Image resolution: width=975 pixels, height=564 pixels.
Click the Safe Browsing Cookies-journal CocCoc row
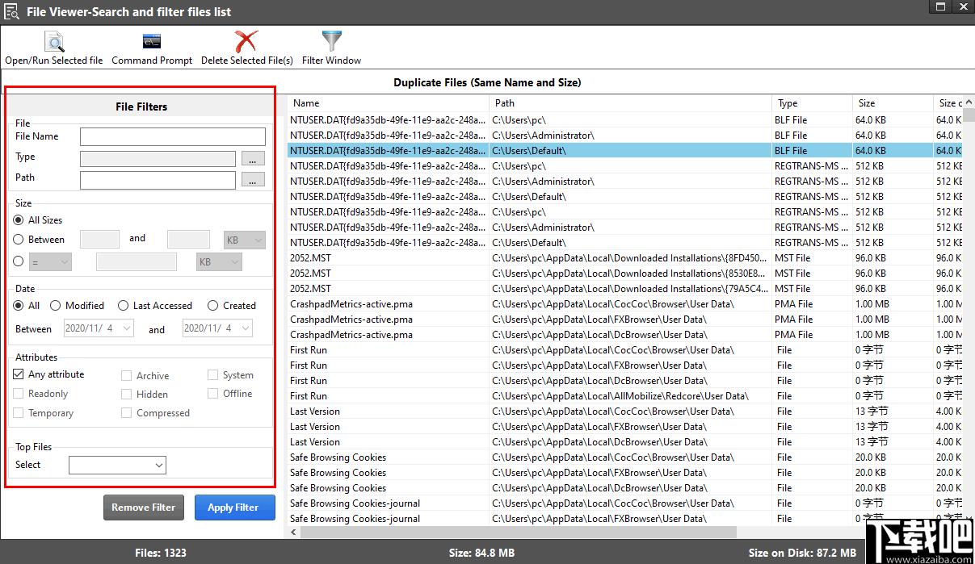(624, 503)
